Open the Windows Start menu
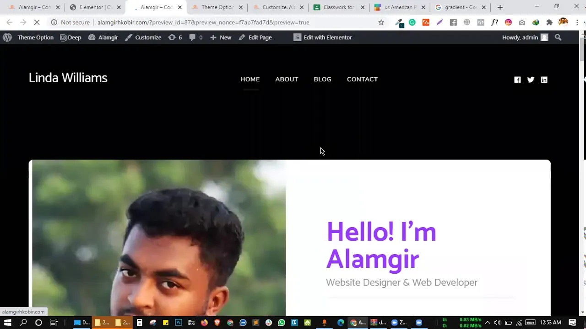Image resolution: width=586 pixels, height=329 pixels. coord(7,323)
